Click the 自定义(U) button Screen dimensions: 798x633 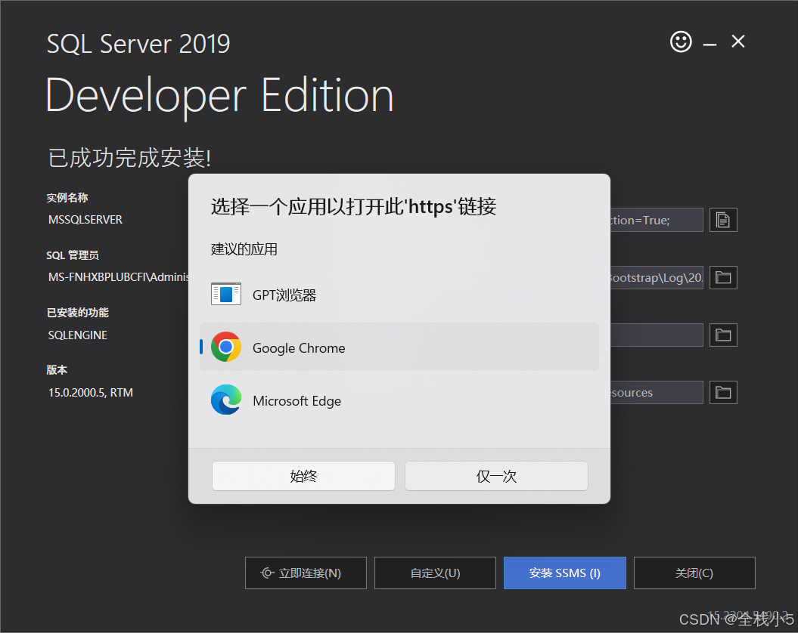(x=435, y=573)
